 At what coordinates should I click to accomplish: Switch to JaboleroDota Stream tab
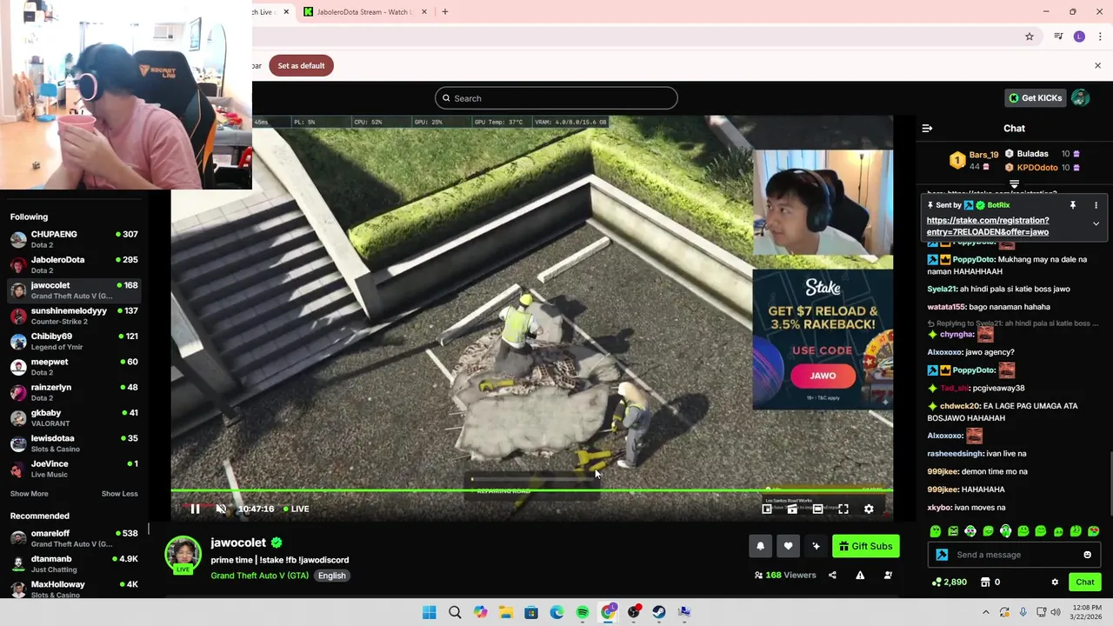[365, 12]
